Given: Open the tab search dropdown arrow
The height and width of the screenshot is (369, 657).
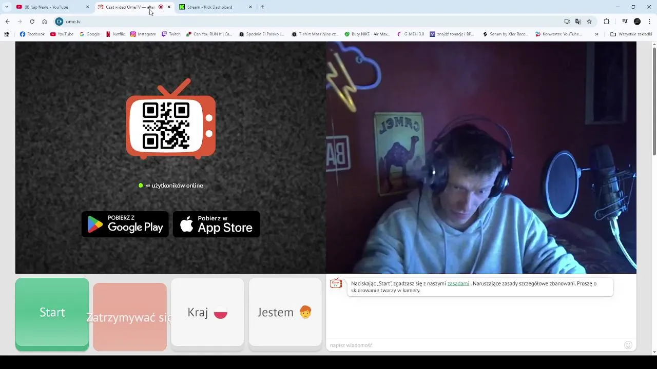Looking at the screenshot, I should (x=7, y=7).
